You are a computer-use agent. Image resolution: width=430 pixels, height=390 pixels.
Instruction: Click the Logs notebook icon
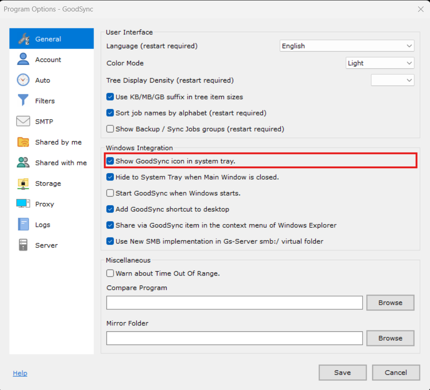point(23,225)
